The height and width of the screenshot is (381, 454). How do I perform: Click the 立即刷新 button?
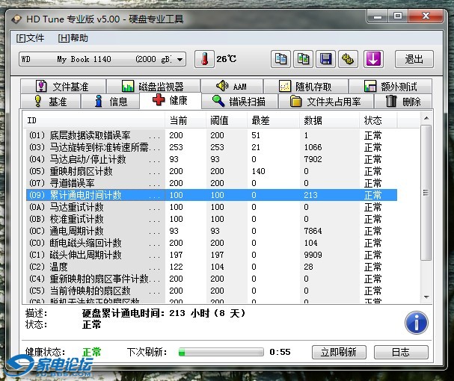click(x=339, y=352)
